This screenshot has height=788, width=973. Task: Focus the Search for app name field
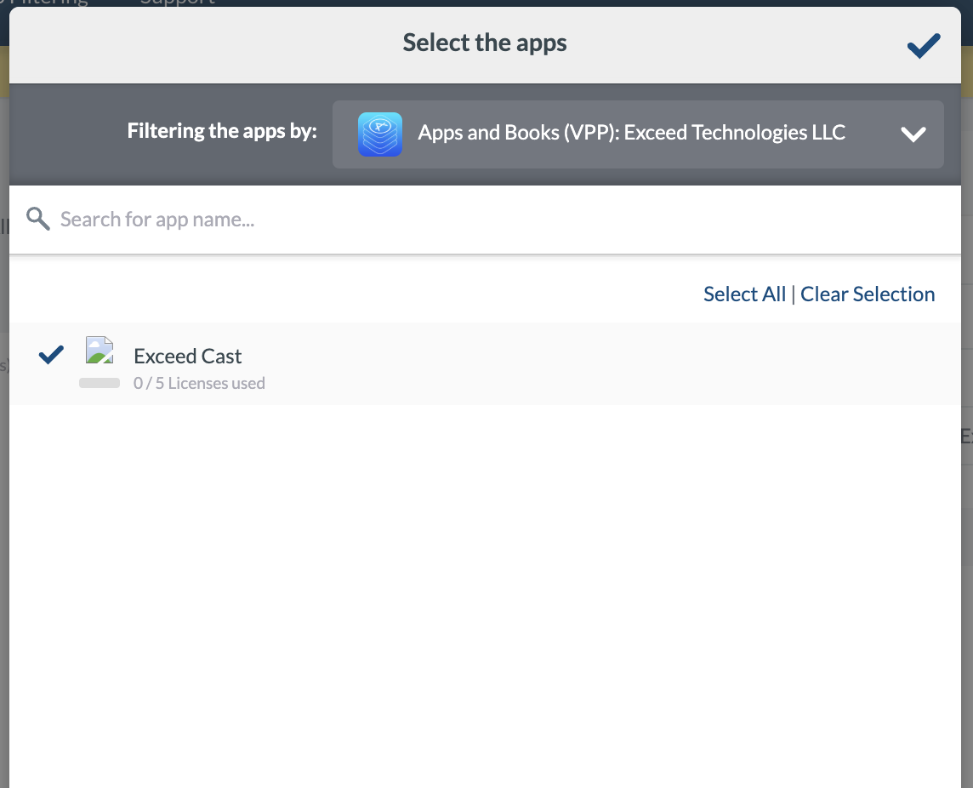[486, 220]
